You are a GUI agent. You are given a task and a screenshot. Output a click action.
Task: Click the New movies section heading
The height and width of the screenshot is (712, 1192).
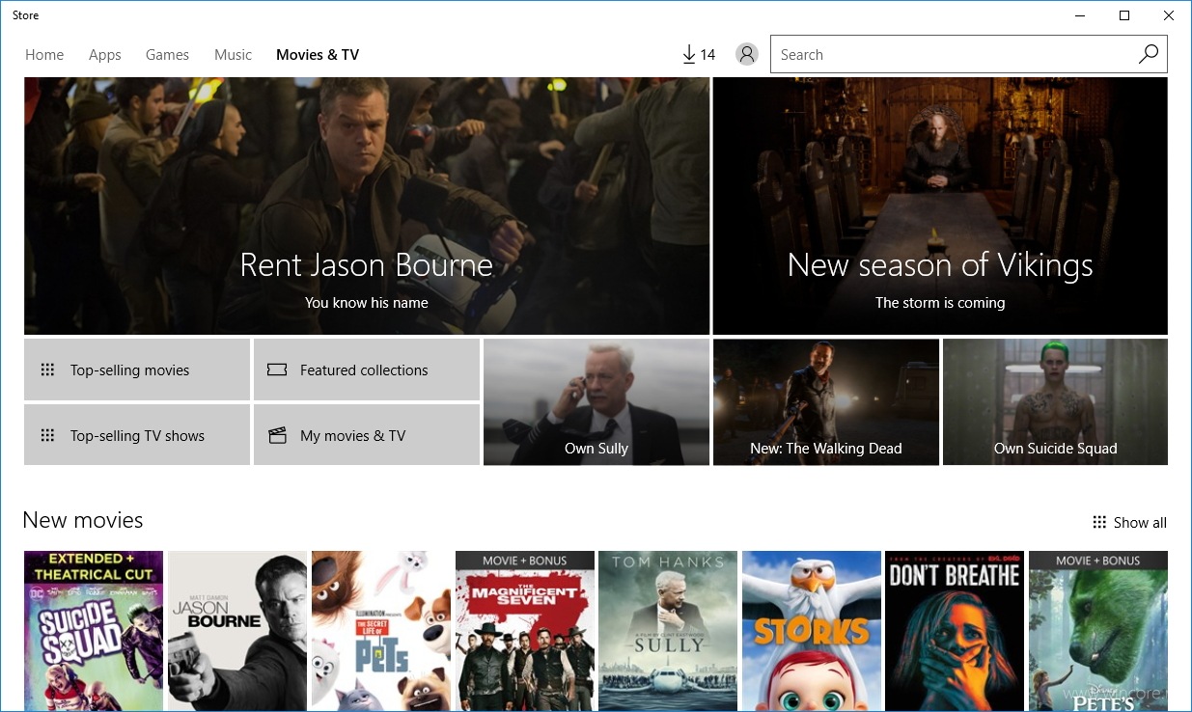[83, 520]
